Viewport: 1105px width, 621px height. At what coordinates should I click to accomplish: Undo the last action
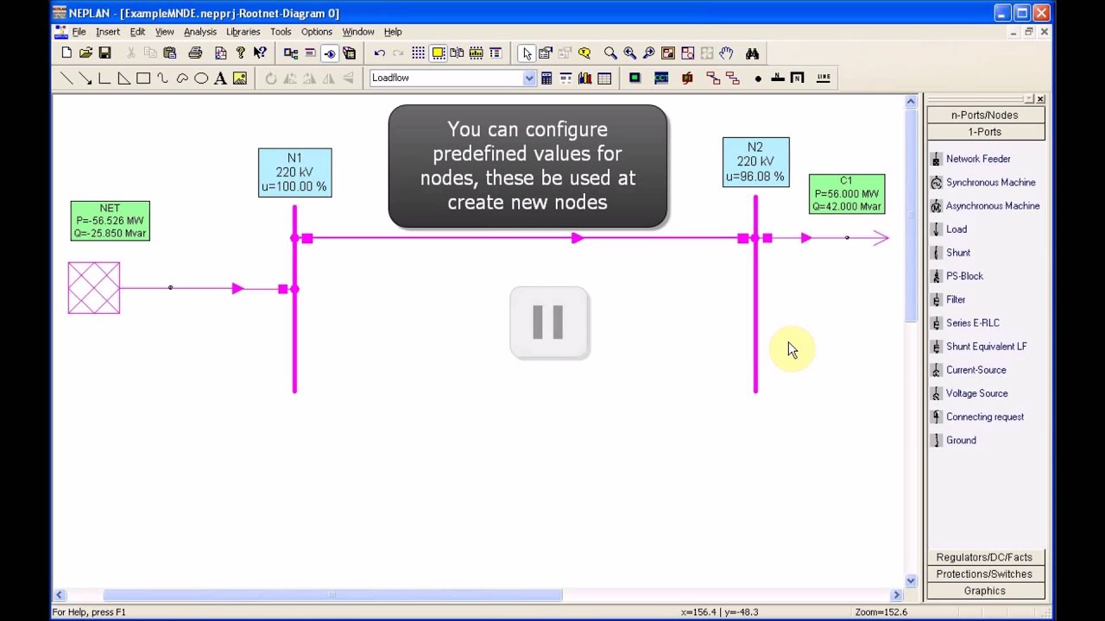click(x=379, y=53)
